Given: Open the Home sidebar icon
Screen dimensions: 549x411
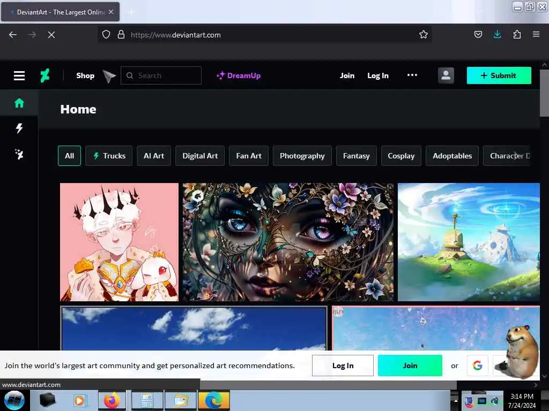Looking at the screenshot, I should (19, 103).
